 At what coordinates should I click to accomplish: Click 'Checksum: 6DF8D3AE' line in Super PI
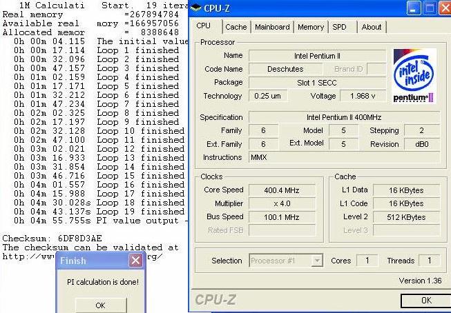(x=52, y=239)
